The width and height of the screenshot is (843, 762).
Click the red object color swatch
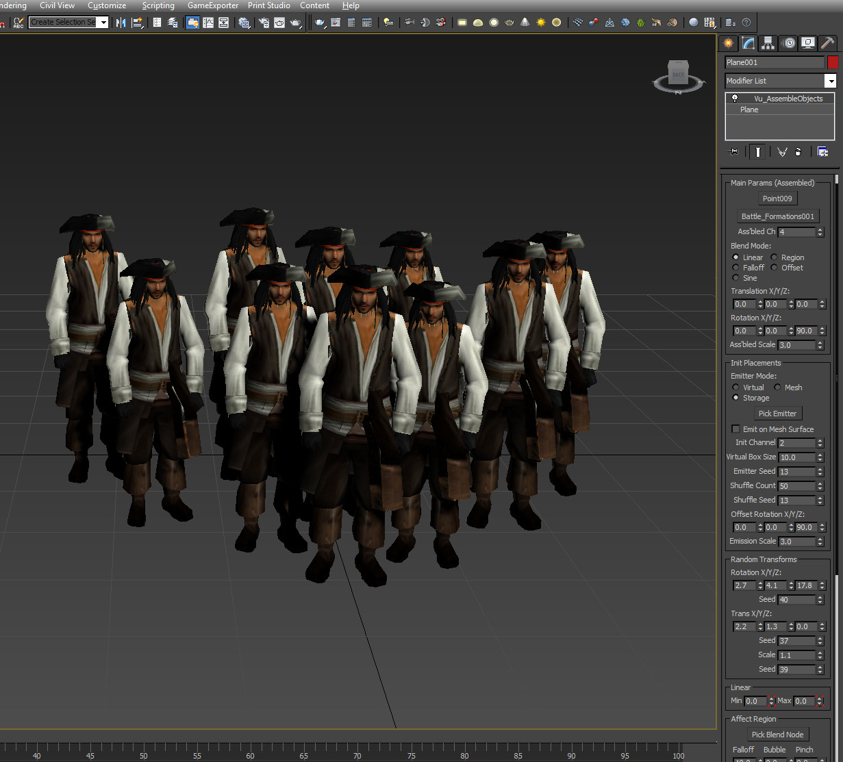pos(833,62)
